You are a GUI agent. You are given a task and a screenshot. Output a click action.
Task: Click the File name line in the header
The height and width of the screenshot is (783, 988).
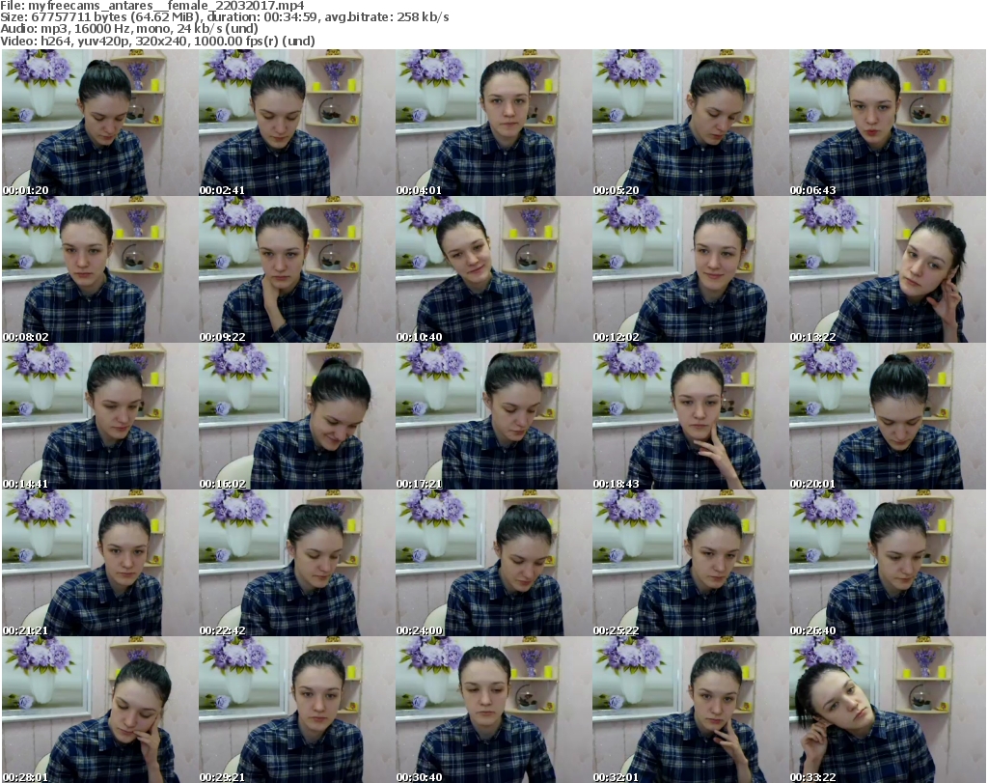(x=152, y=6)
